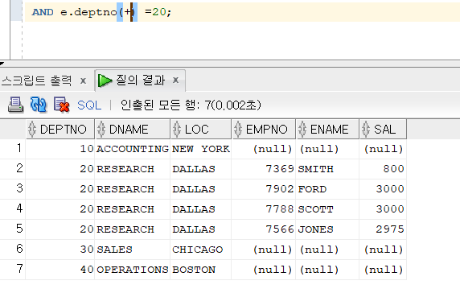This screenshot has width=460, height=293.
Task: Select null ENAME cell in SALES row
Action: [327, 250]
